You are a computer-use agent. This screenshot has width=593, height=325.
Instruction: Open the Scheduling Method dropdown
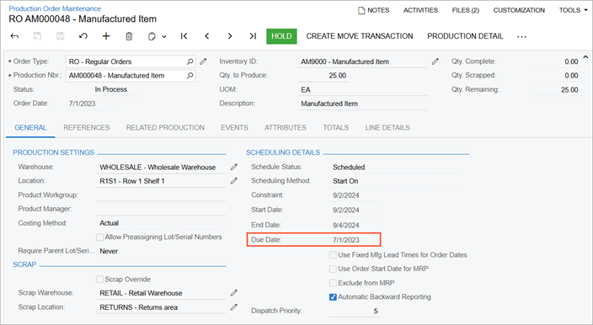tap(393, 181)
